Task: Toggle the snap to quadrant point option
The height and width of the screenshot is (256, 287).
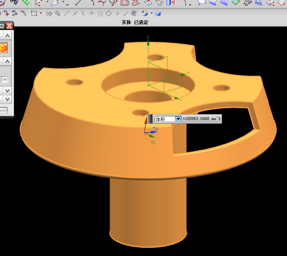Action: pos(109,14)
